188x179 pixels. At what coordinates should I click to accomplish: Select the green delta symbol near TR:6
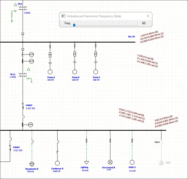pyautogui.click(x=15, y=5)
